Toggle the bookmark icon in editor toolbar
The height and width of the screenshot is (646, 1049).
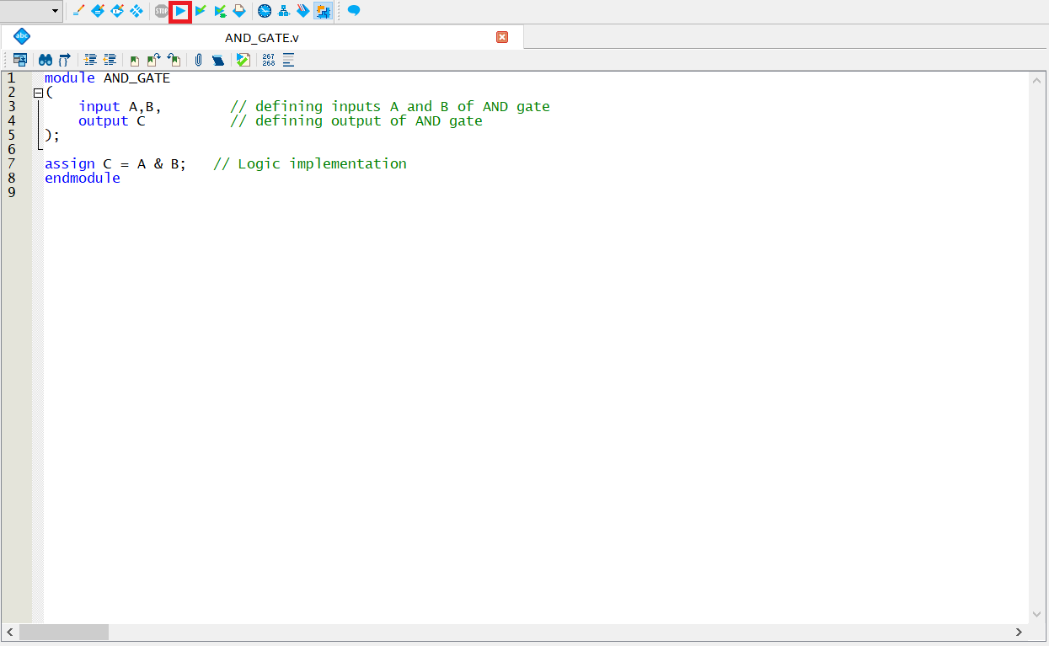coord(218,60)
